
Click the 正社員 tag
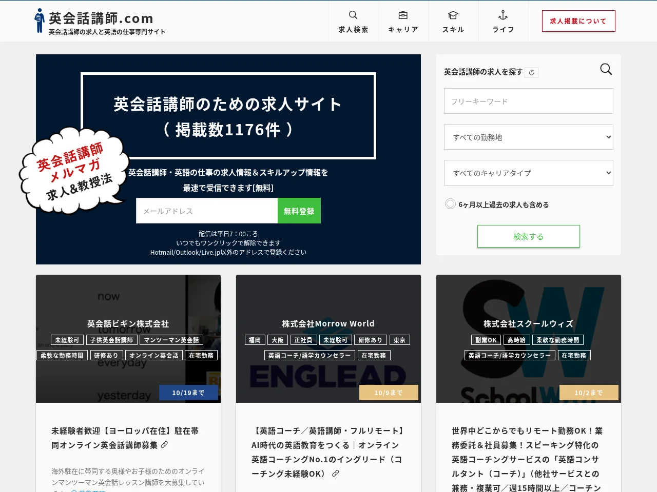(303, 340)
